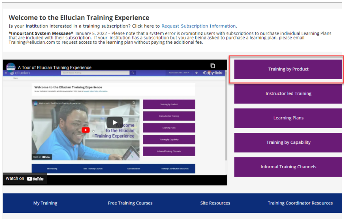This screenshot has height=219, width=348.
Task: Play the Ellucian tour video
Action: pyautogui.click(x=115, y=122)
